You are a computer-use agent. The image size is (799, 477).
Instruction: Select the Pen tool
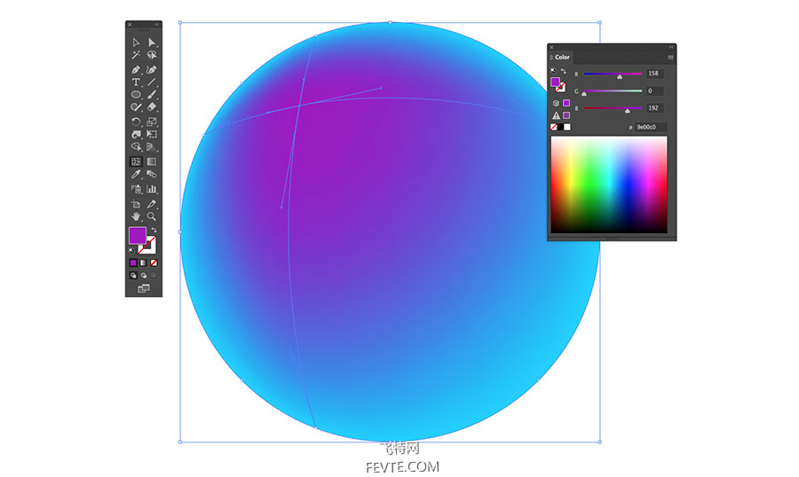coord(136,70)
